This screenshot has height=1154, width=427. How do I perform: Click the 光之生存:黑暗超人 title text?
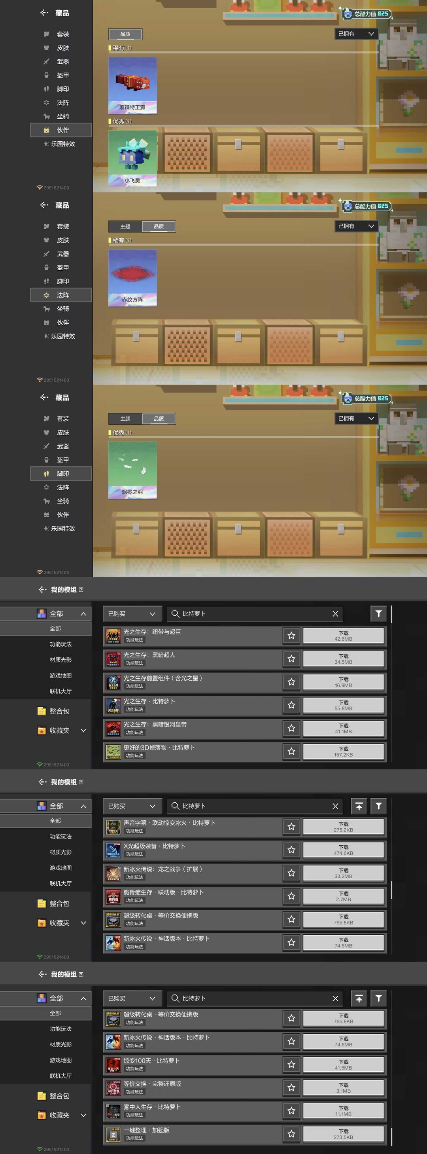click(149, 655)
